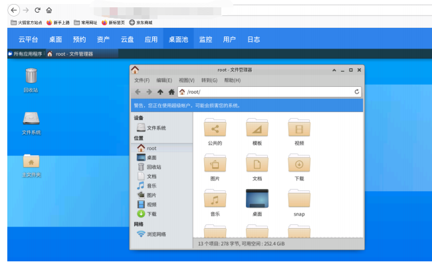Open the 新标签页 bookmark
432x264 pixels.
pos(113,23)
